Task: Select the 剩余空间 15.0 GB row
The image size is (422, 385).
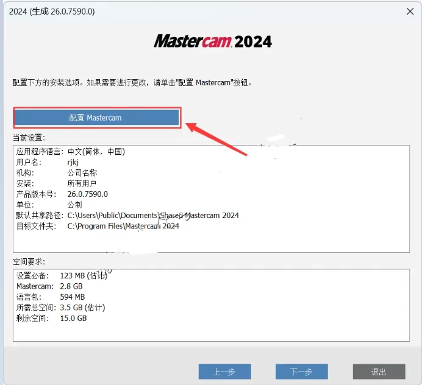Action: click(x=51, y=319)
